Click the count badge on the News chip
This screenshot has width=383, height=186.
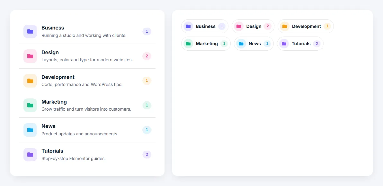tap(267, 44)
